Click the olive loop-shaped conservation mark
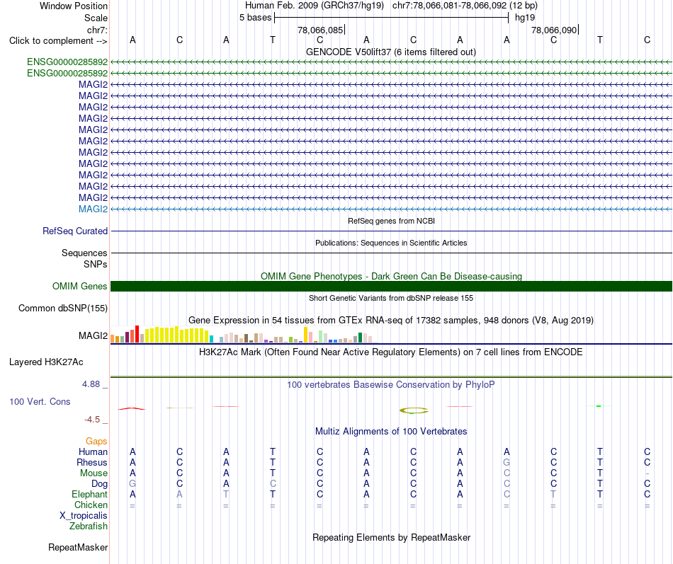673x564 pixels. [413, 410]
